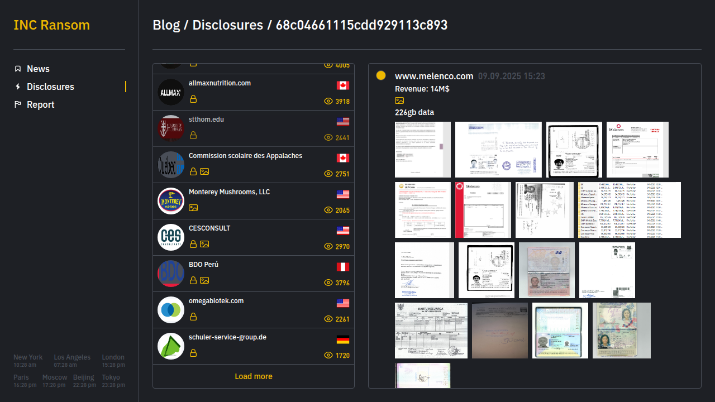Image resolution: width=715 pixels, height=402 pixels.
Task: Click image icon under Monterey Mushrooms, LLC
Action: click(x=193, y=208)
